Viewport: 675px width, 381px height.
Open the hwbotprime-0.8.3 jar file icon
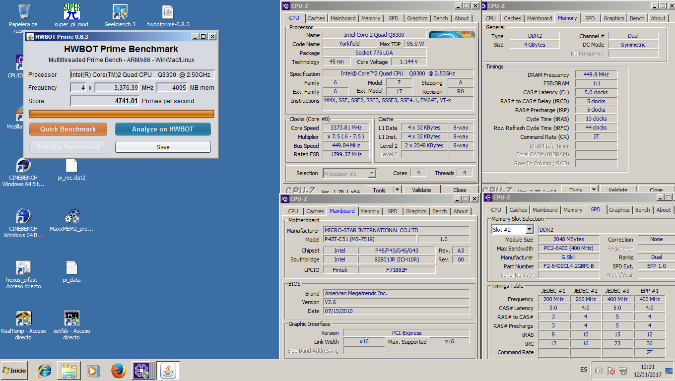click(x=168, y=12)
